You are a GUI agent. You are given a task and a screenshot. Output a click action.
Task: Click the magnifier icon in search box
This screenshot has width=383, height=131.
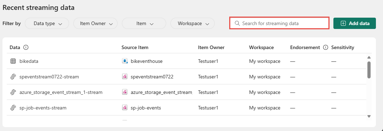pyautogui.click(x=237, y=23)
